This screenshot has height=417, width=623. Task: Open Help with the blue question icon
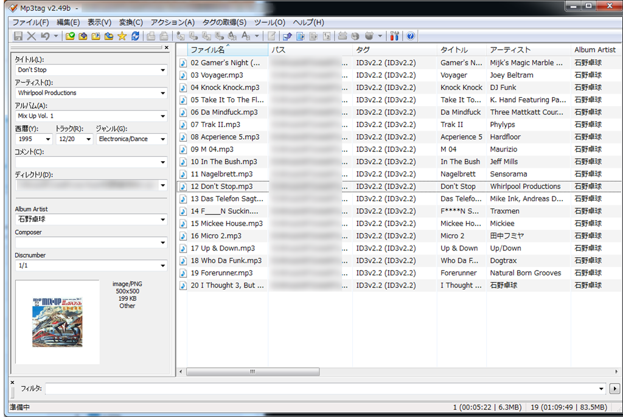pyautogui.click(x=411, y=36)
